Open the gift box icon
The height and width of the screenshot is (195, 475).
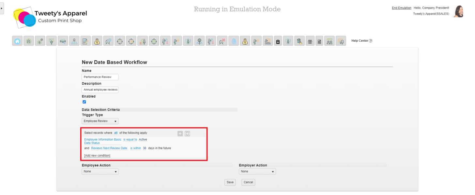310,41
